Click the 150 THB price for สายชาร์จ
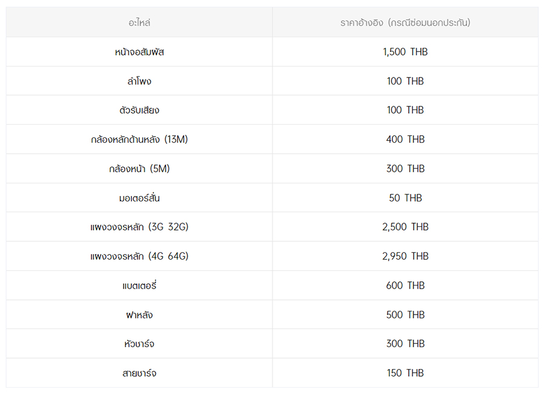 click(405, 373)
